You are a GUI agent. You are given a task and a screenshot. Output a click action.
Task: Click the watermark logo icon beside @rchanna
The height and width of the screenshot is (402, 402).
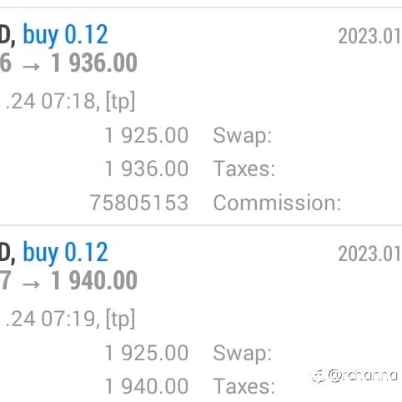point(319,376)
